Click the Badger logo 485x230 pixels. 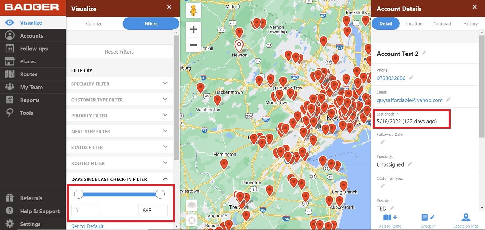click(32, 7)
